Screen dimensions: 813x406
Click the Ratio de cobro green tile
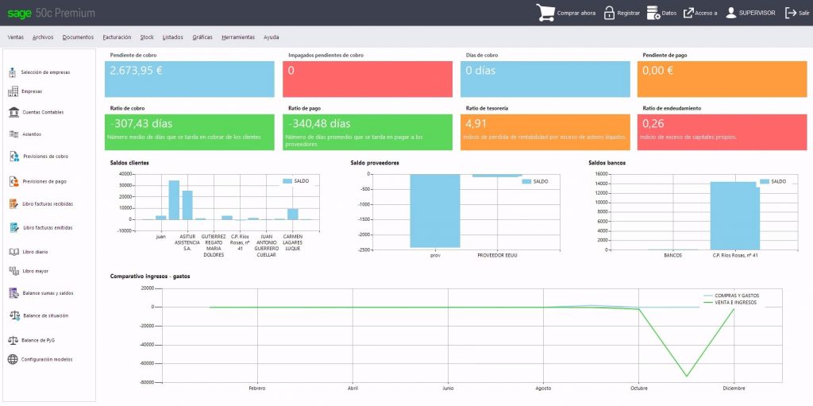189,133
